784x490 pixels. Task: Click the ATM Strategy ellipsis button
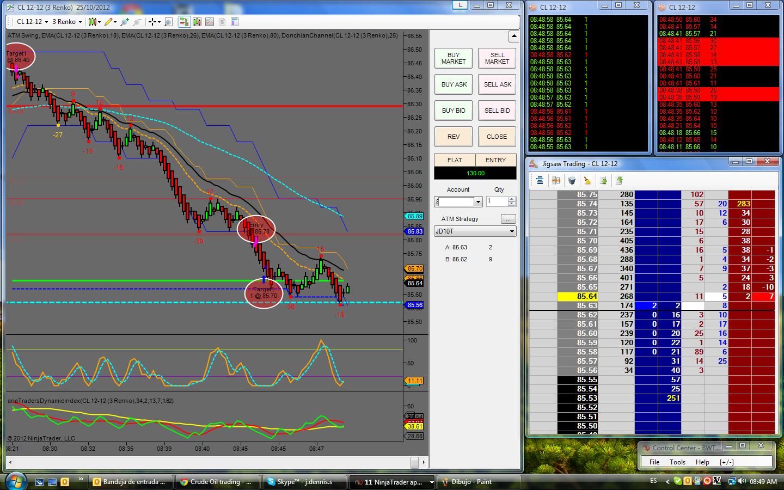coord(508,219)
